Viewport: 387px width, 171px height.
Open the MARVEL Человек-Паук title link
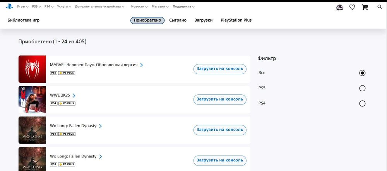tap(94, 65)
